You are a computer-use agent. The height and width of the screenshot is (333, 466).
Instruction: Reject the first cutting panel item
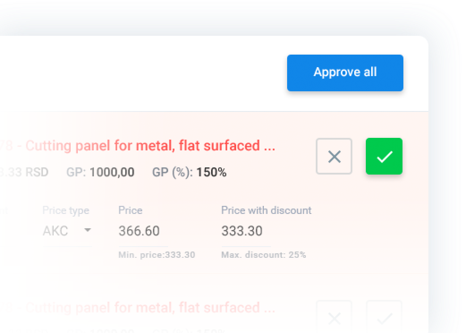tap(334, 156)
